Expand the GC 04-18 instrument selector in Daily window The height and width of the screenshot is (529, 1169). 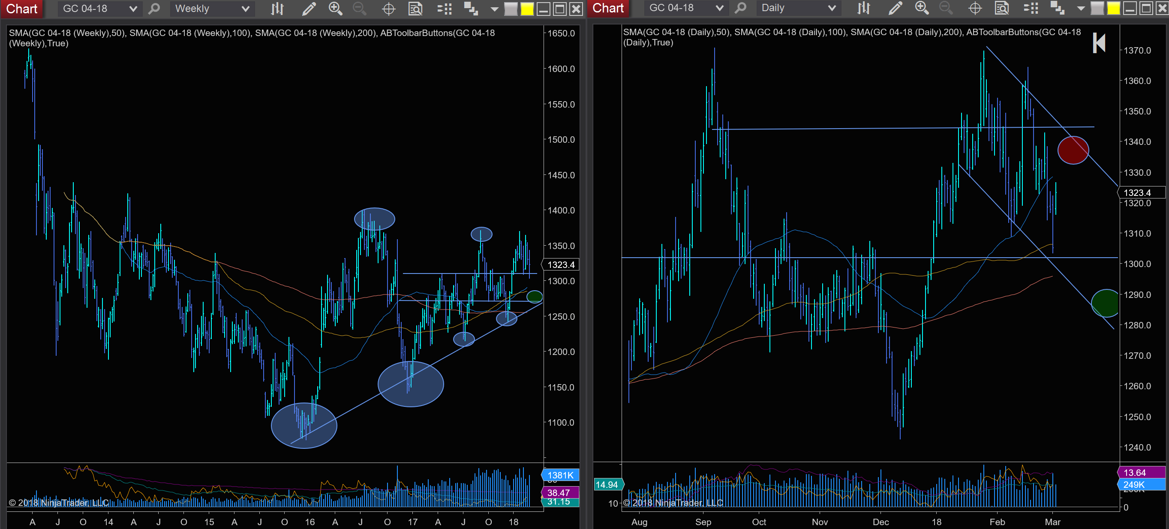686,8
